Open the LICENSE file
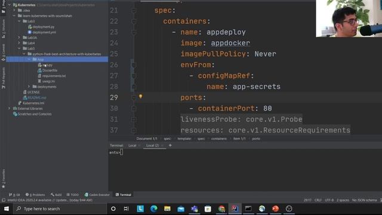Viewport: 382px width, 215px height. click(x=33, y=92)
